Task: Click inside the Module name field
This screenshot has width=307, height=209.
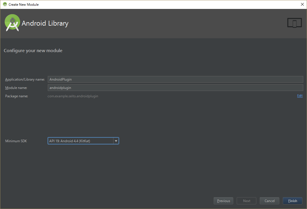Action: pos(175,88)
